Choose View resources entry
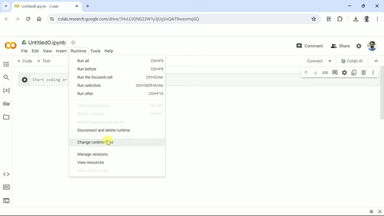Viewport: 384px width, 216px height. (117, 163)
